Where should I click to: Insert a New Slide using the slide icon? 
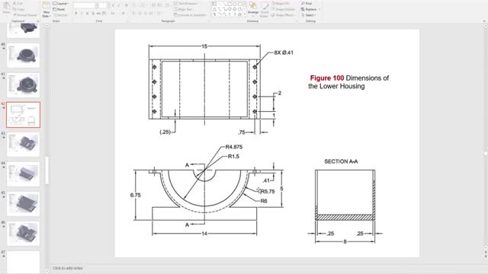click(46, 5)
